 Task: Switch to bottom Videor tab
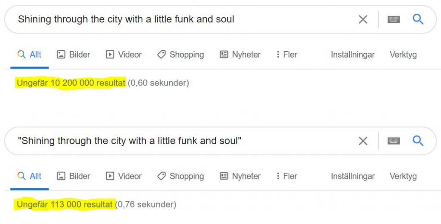(124, 176)
